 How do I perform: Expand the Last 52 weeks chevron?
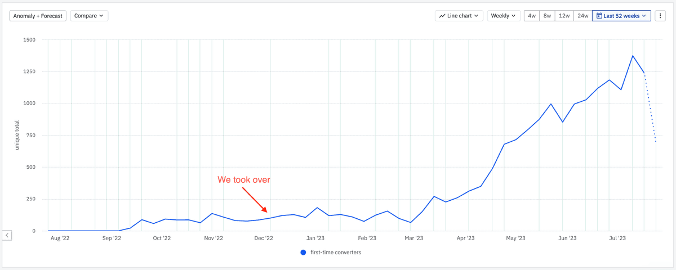click(x=644, y=16)
